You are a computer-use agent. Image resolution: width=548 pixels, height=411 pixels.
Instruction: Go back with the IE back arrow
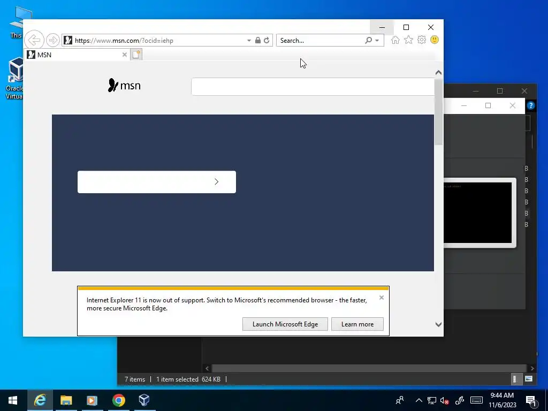pyautogui.click(x=34, y=40)
